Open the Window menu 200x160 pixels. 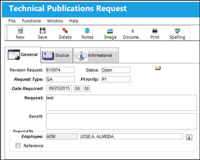(55, 21)
